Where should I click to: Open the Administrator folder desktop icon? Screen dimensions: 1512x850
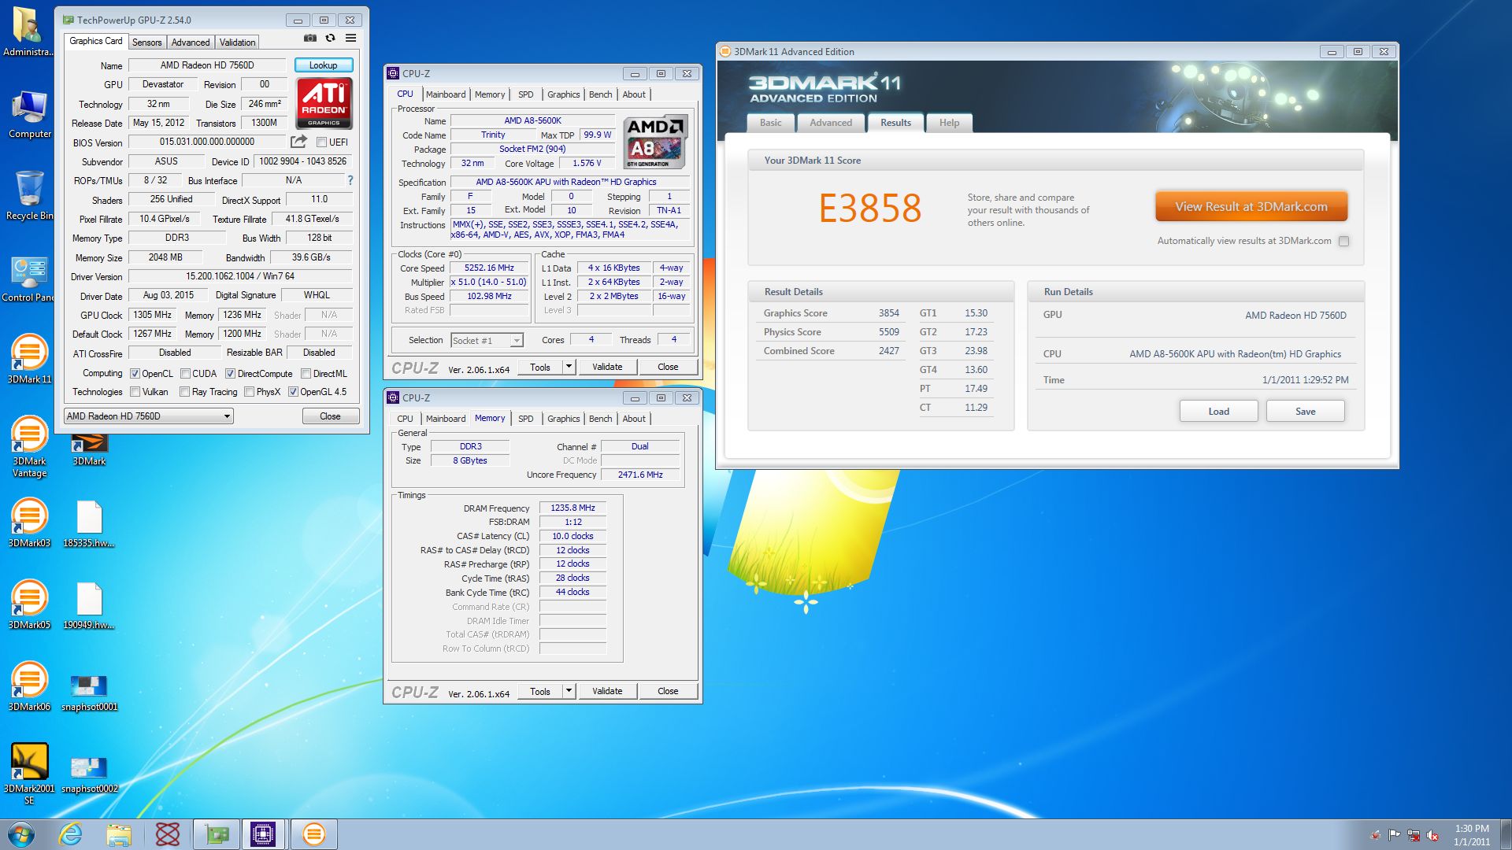pyautogui.click(x=28, y=31)
